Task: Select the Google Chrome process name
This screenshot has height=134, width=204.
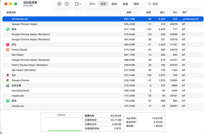Action: click(20, 80)
